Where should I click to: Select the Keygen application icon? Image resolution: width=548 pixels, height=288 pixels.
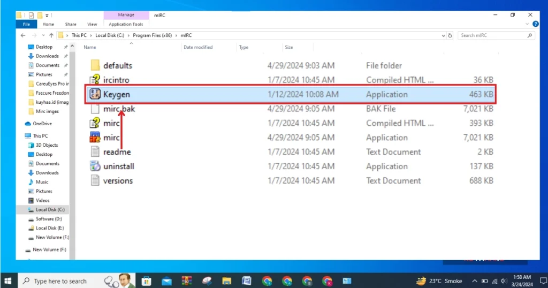click(x=95, y=94)
